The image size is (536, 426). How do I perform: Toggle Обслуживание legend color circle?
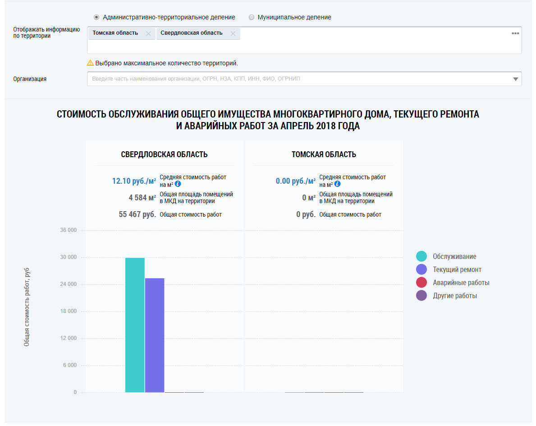[x=421, y=257]
